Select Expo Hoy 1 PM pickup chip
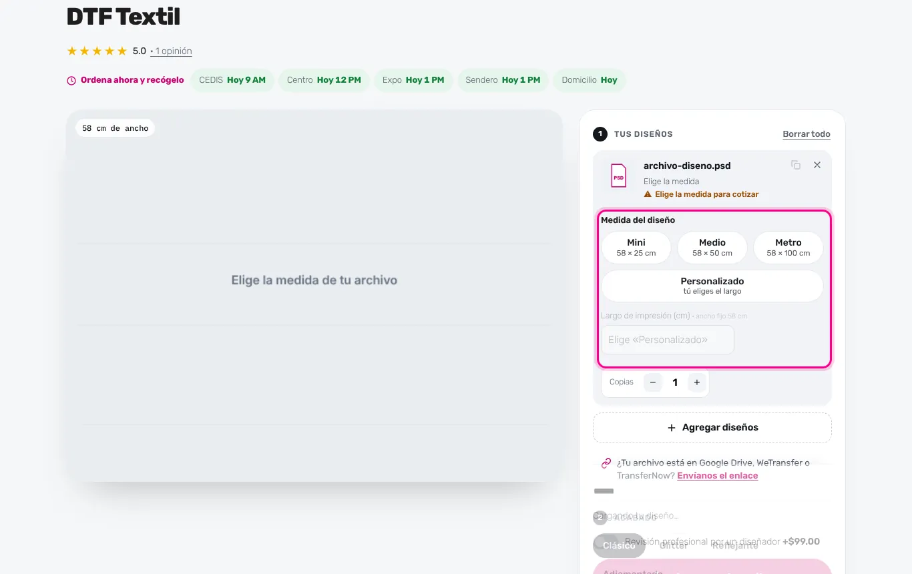Screen dimensions: 912x574 413,80
